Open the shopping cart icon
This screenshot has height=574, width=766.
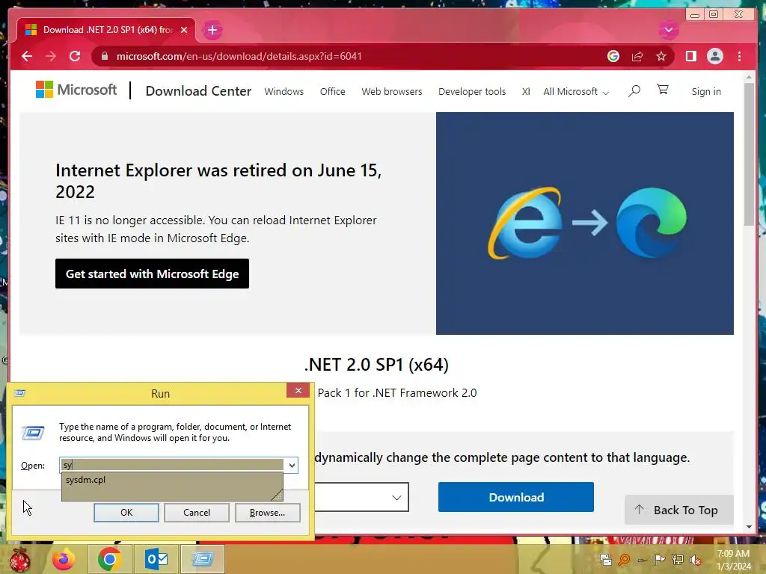pos(663,90)
